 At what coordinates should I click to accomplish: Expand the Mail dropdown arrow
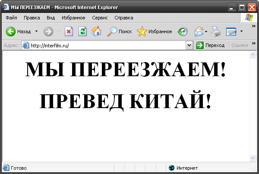tap(206, 31)
